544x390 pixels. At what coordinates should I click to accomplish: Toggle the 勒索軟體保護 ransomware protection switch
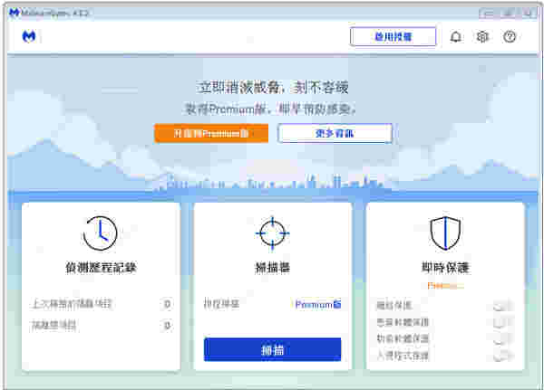pyautogui.click(x=502, y=338)
